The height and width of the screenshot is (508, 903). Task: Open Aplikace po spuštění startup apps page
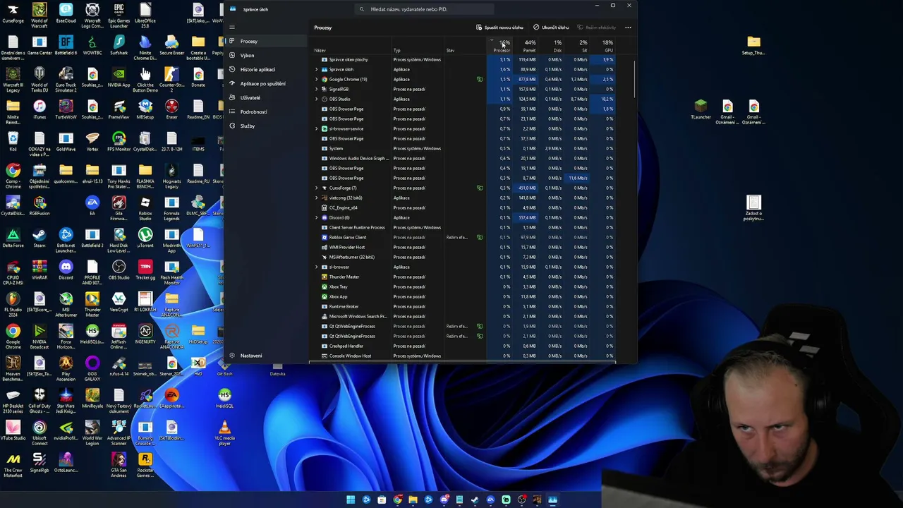coord(262,83)
